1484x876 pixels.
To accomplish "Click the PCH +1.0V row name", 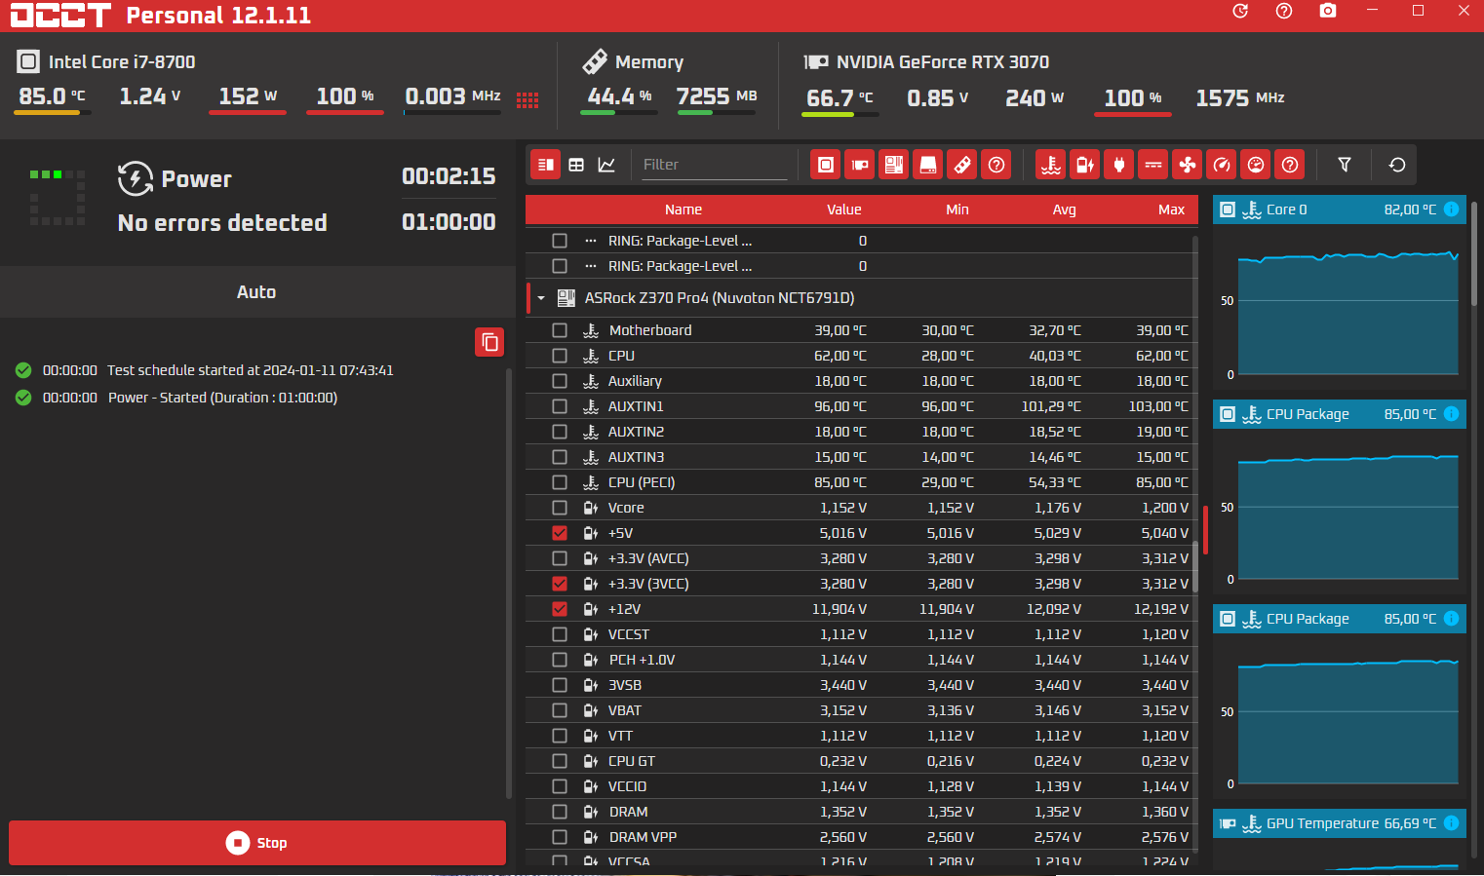I will click(642, 660).
